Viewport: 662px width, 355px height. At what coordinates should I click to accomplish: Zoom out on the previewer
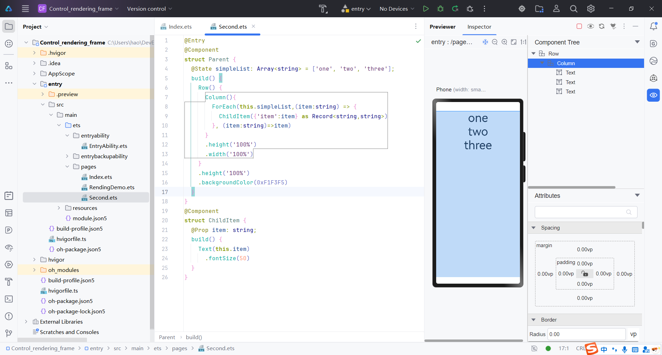tap(495, 42)
